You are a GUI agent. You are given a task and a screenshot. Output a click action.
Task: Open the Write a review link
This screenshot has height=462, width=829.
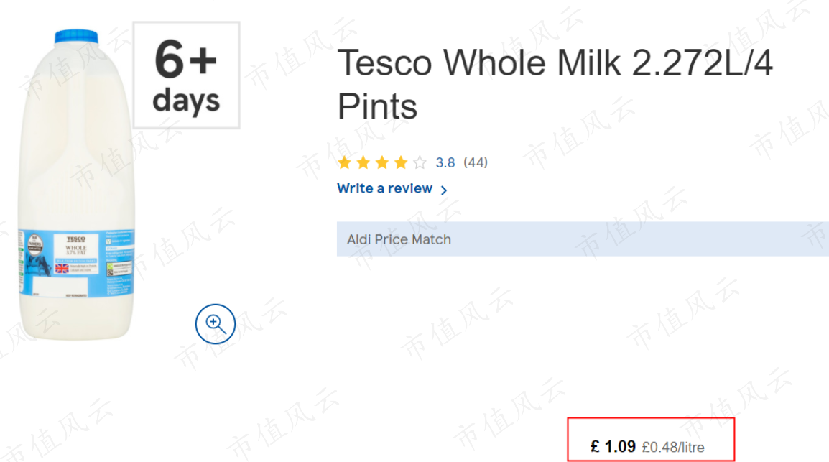(x=385, y=189)
